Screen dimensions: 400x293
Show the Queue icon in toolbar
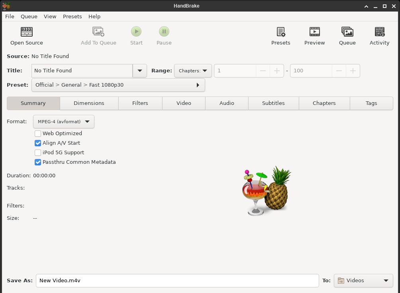point(347,32)
